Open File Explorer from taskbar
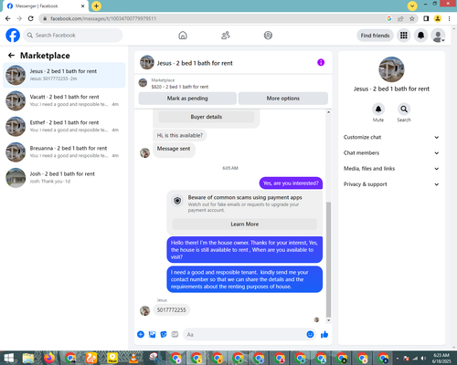 click(28, 358)
